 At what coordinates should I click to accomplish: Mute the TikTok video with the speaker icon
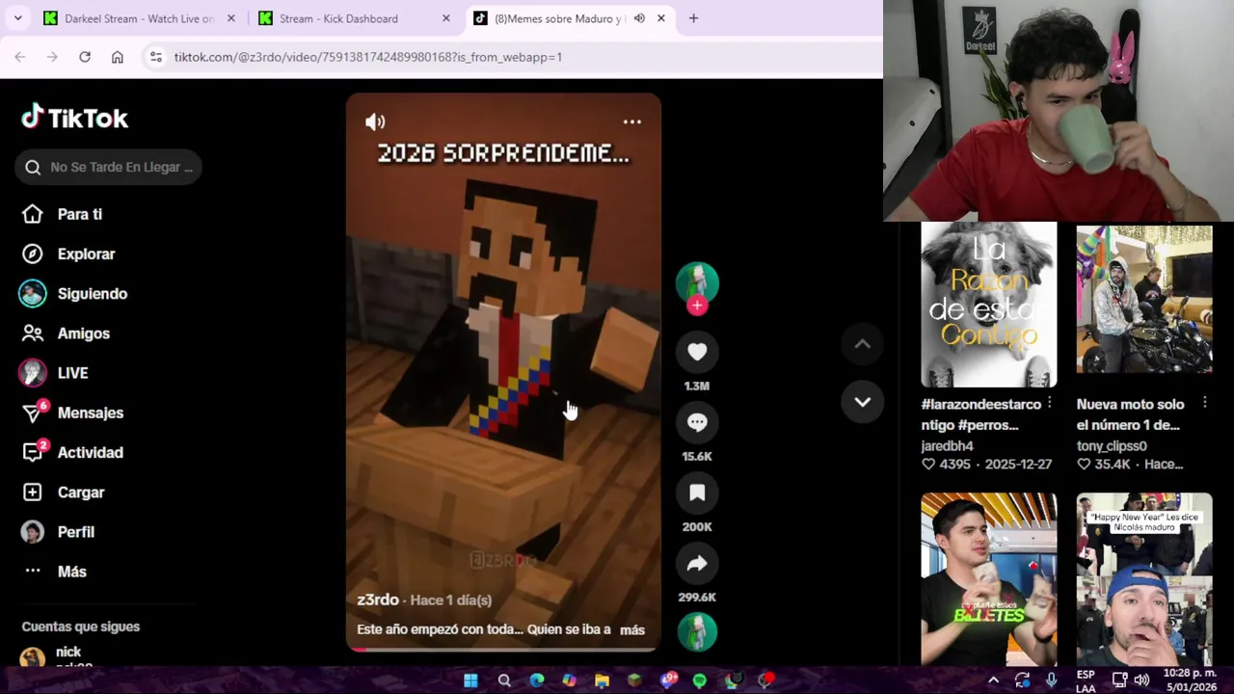pyautogui.click(x=375, y=121)
